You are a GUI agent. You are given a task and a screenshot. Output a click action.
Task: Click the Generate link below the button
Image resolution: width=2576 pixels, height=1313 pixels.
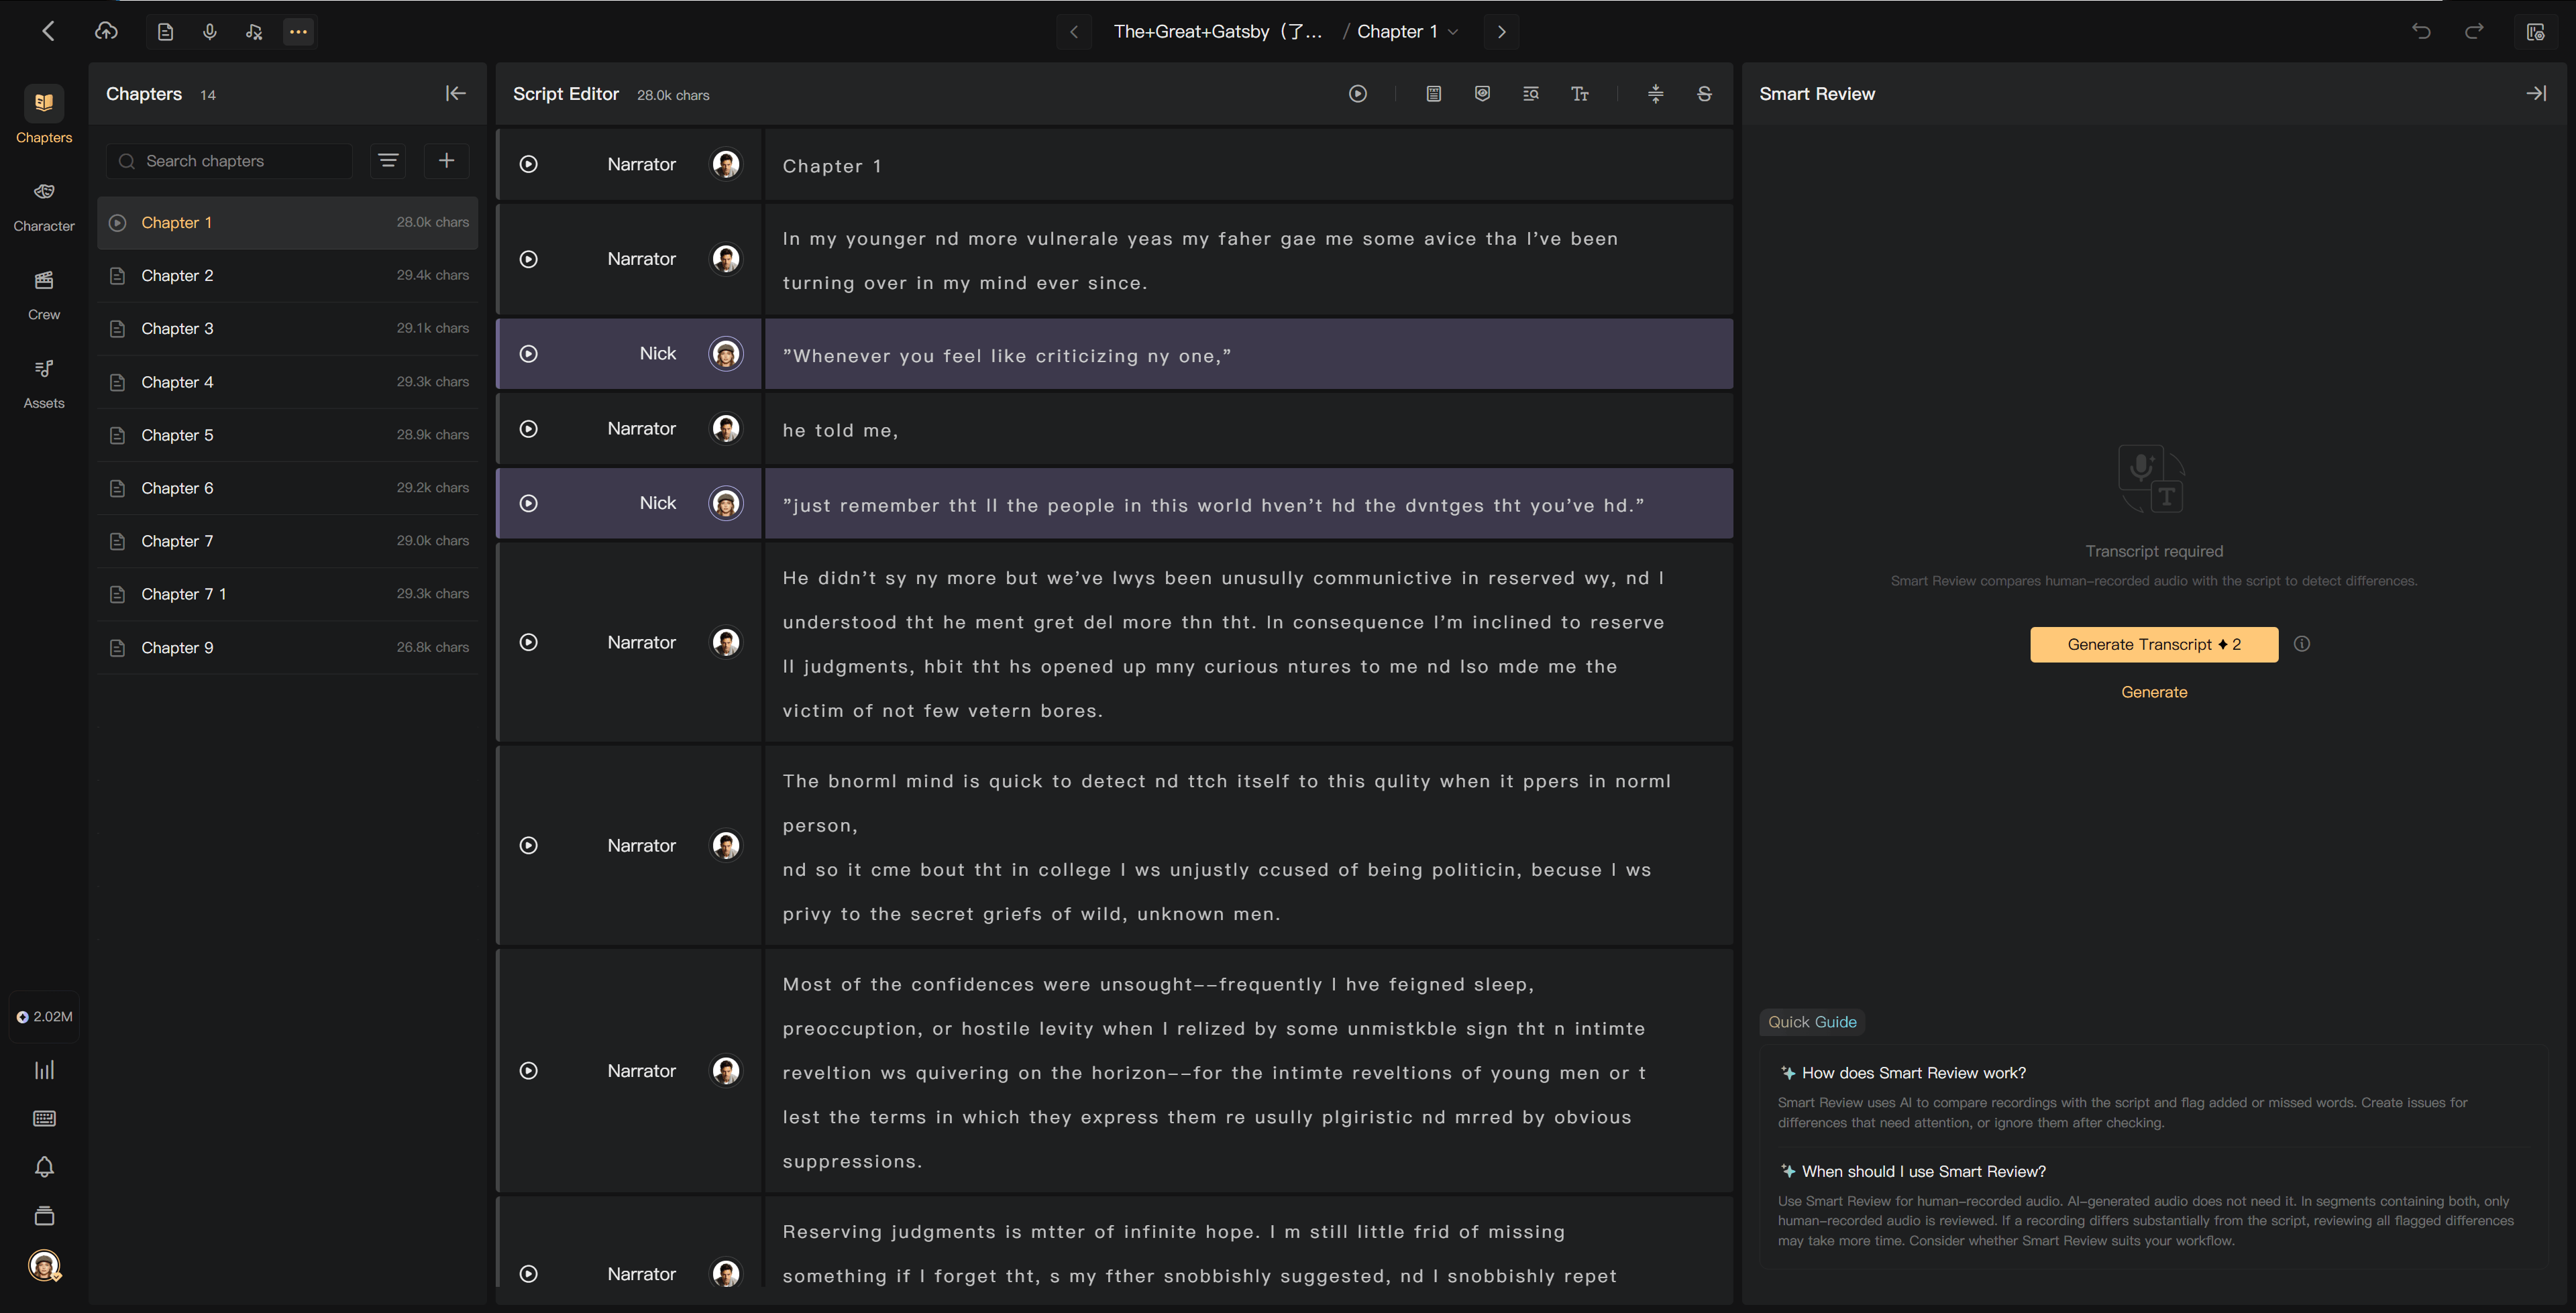click(x=2154, y=692)
